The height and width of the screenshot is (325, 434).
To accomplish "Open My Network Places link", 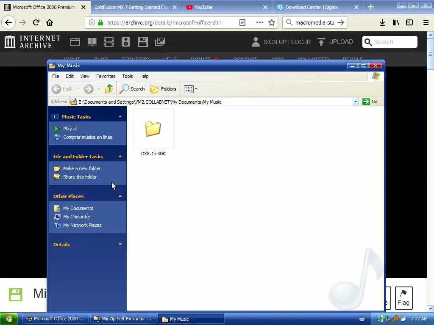I will click(82, 225).
